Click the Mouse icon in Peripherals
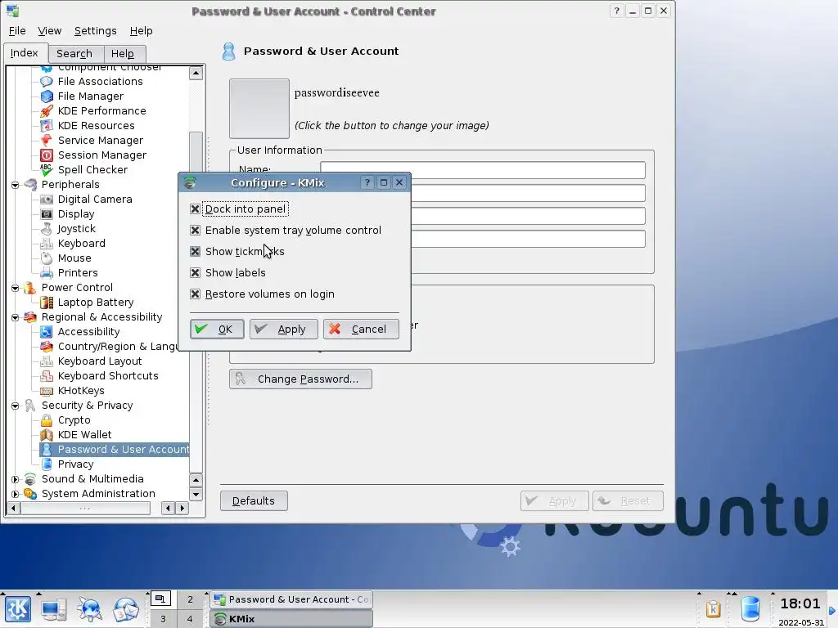The width and height of the screenshot is (838, 628). pos(47,258)
